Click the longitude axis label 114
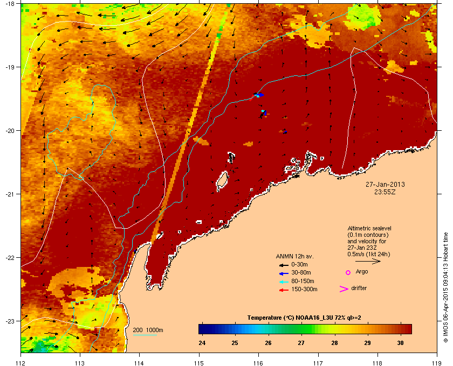This screenshot has width=453, height=366. point(139,363)
